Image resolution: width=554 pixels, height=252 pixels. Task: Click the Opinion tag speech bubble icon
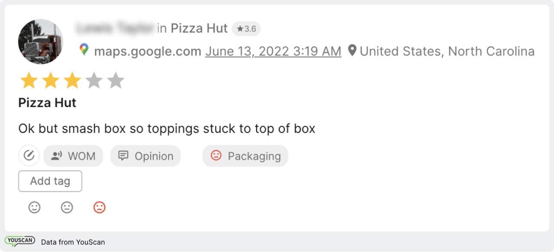(x=123, y=156)
